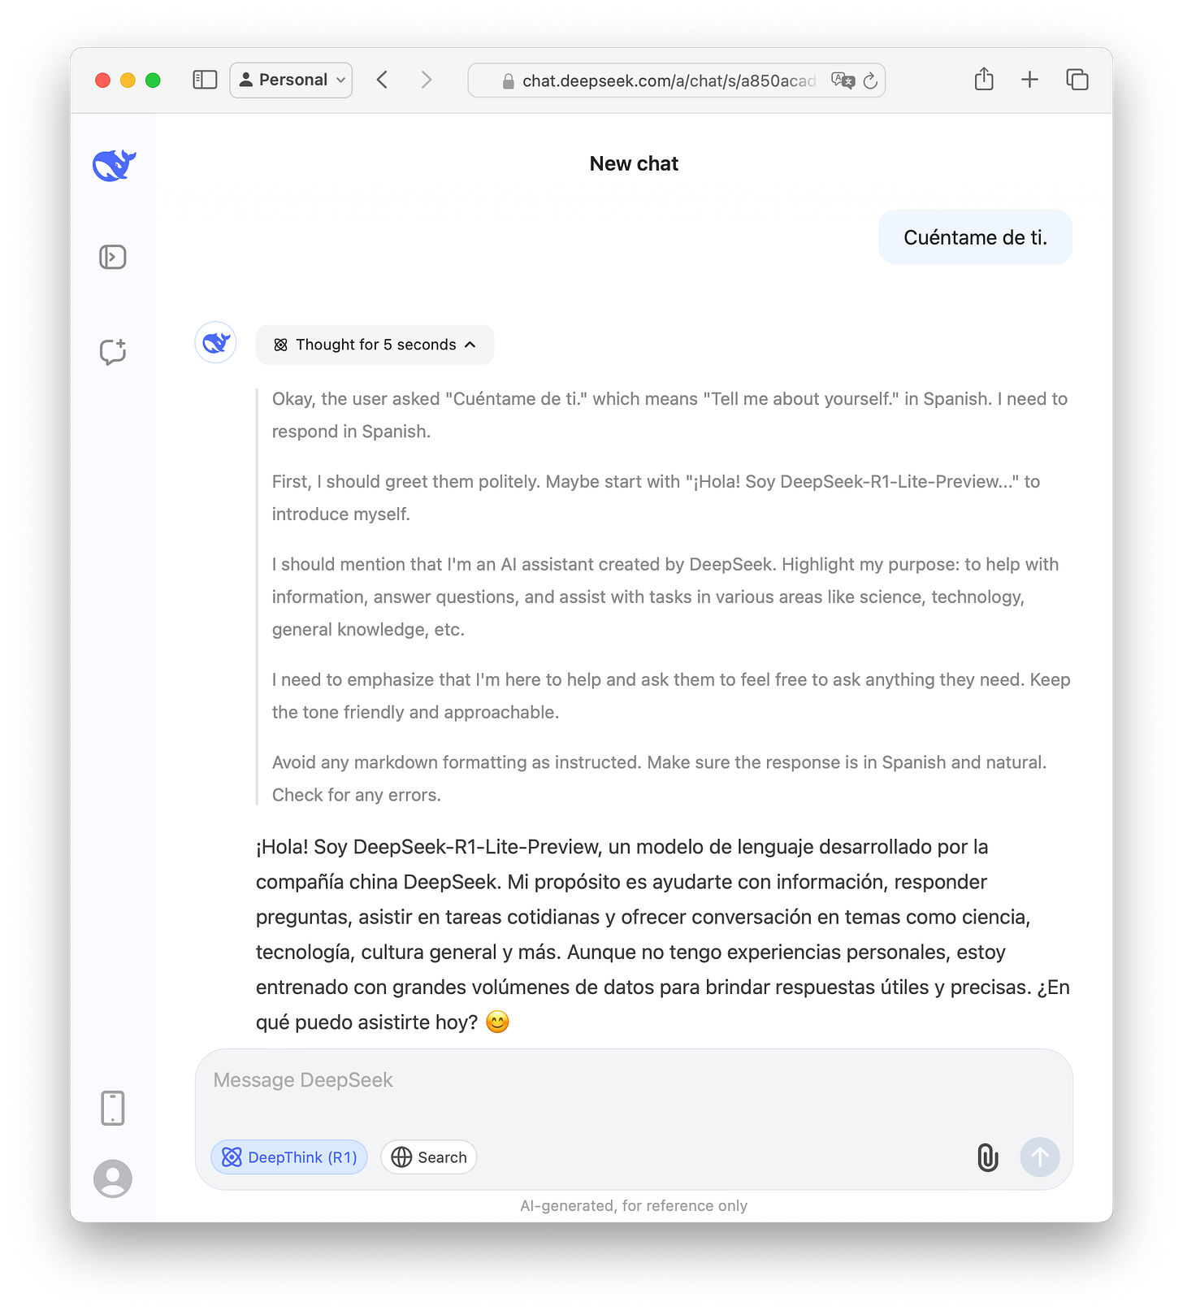Open the Personal profile dropdown

coord(291,80)
